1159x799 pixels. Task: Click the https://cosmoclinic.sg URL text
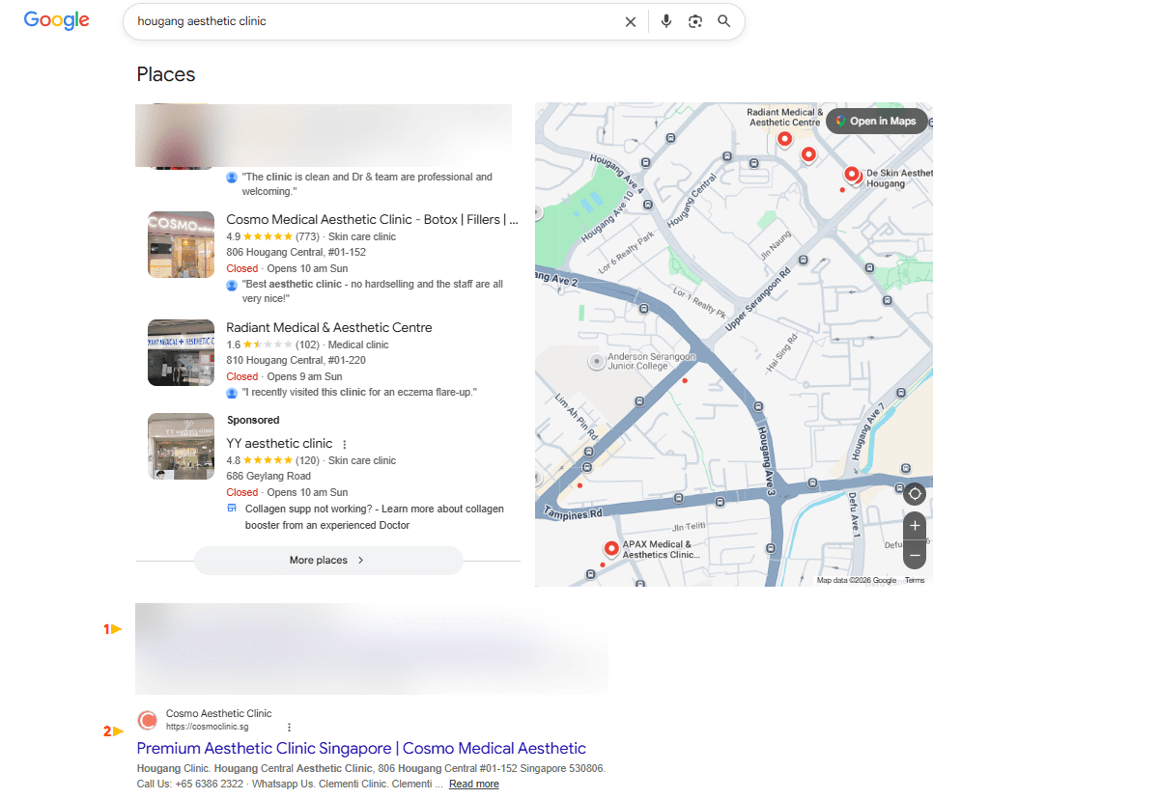pyautogui.click(x=208, y=727)
